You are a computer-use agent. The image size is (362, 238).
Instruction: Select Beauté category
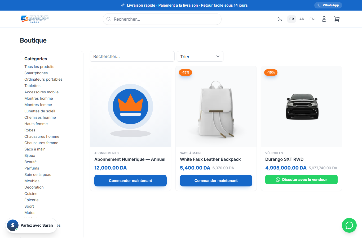pos(30,162)
